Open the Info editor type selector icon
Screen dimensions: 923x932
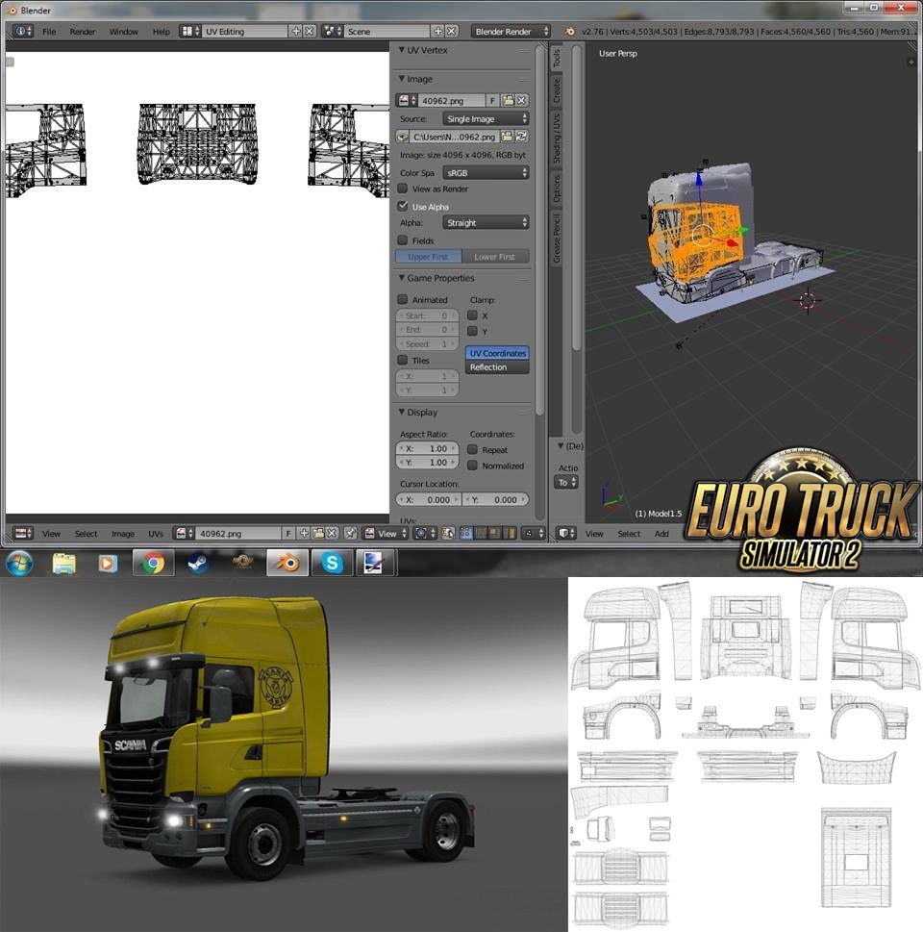(22, 31)
